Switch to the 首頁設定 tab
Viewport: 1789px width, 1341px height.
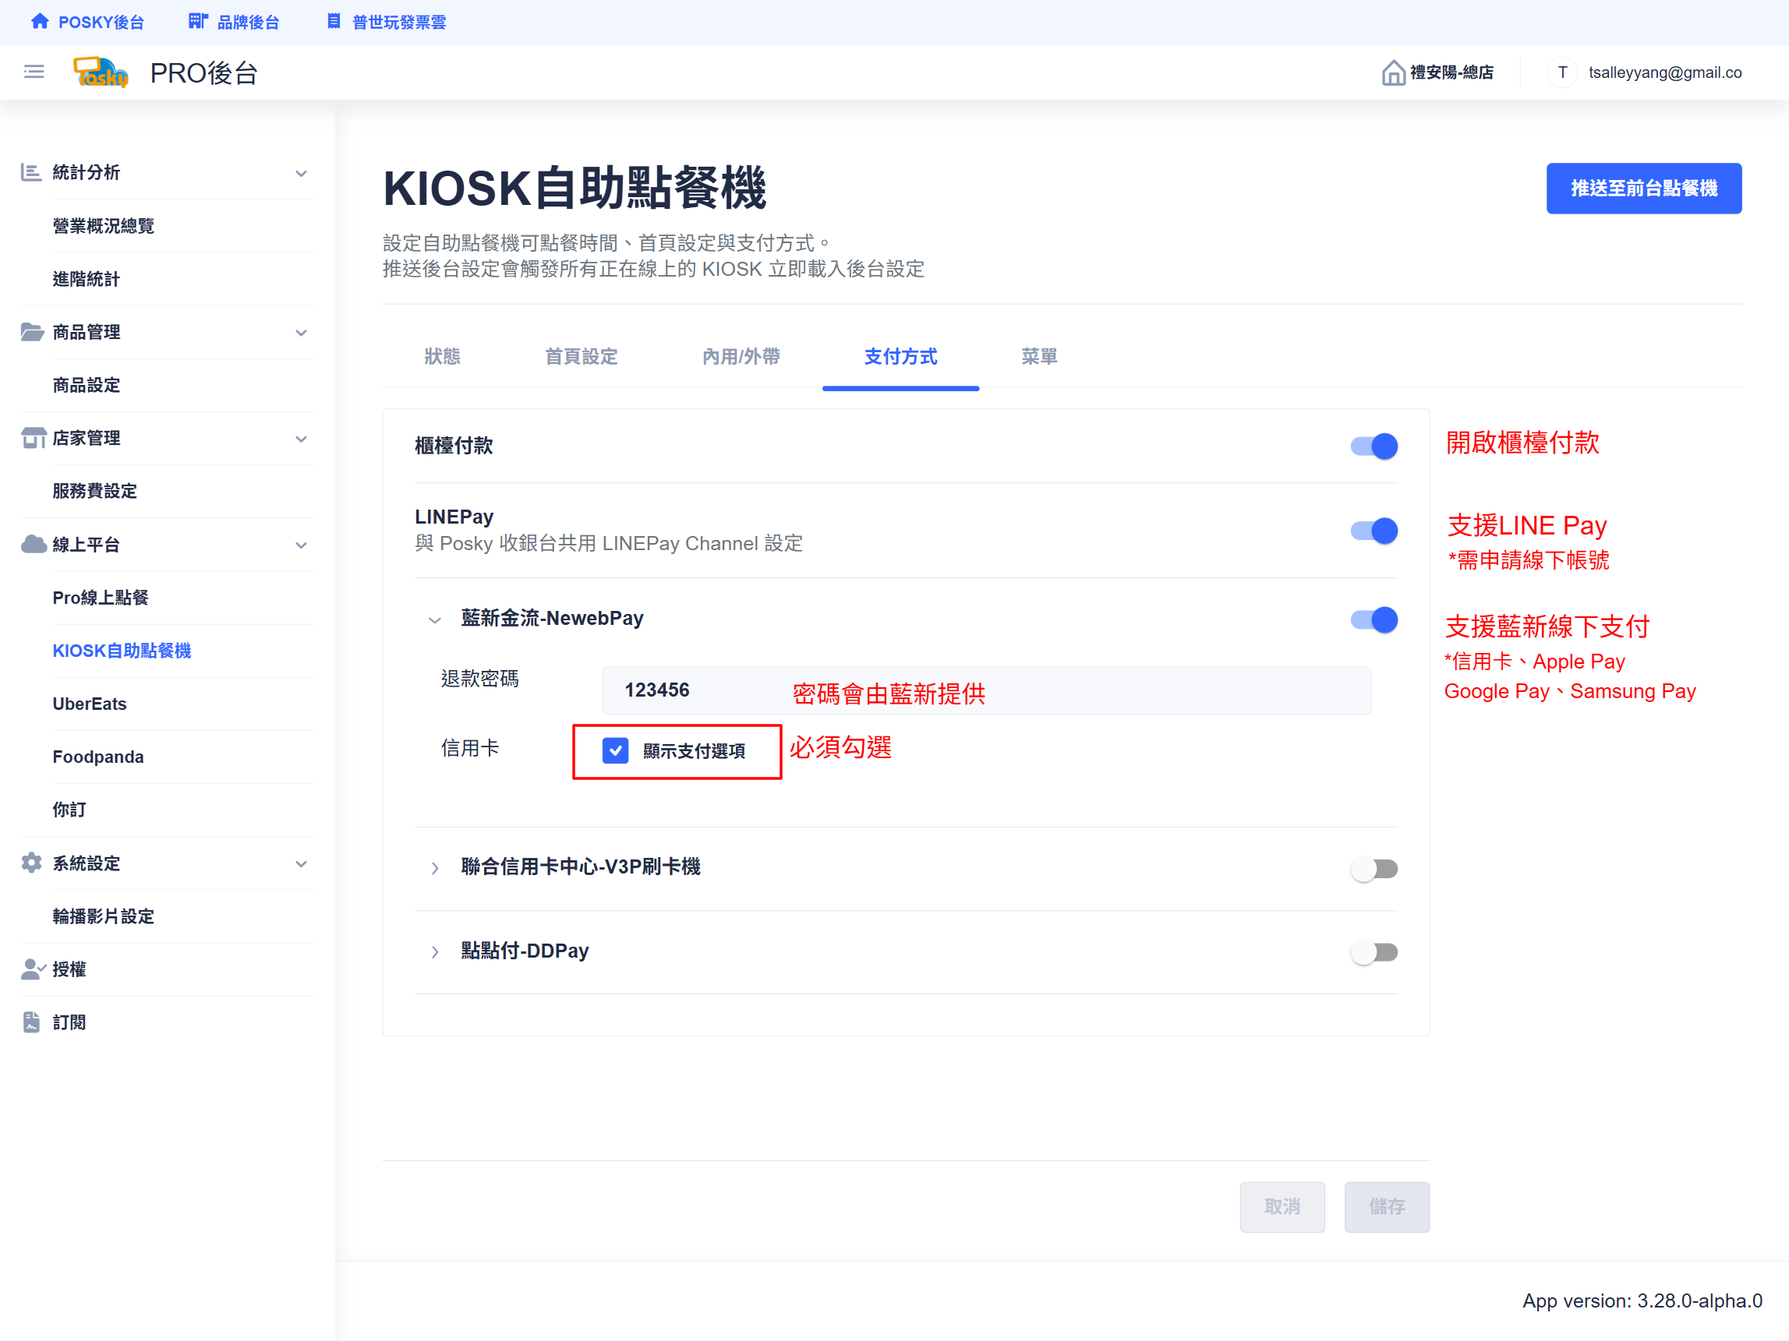pos(581,356)
